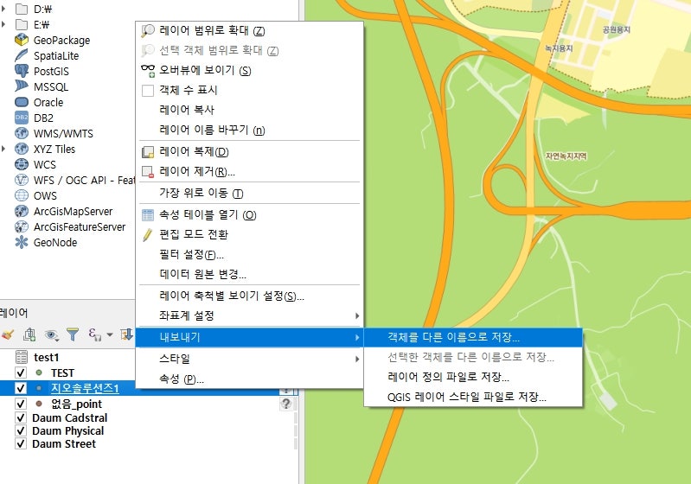Screen dimensions: 691x484
Task: Click the GeoNode snowflake icon
Action: (21, 242)
